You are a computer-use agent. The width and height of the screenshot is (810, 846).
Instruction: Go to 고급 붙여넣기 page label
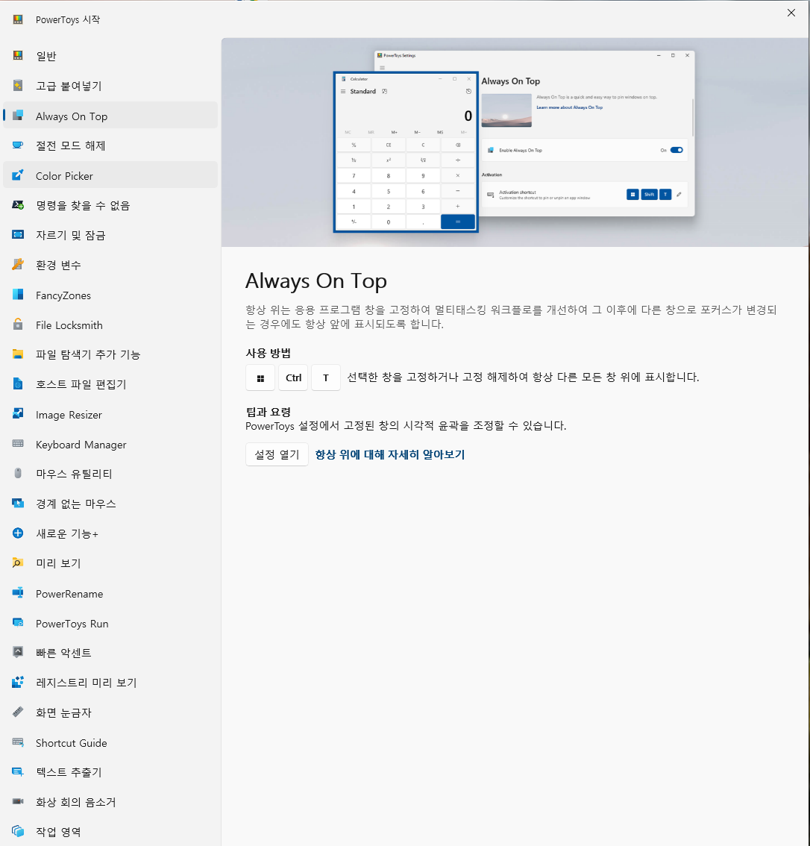point(69,86)
